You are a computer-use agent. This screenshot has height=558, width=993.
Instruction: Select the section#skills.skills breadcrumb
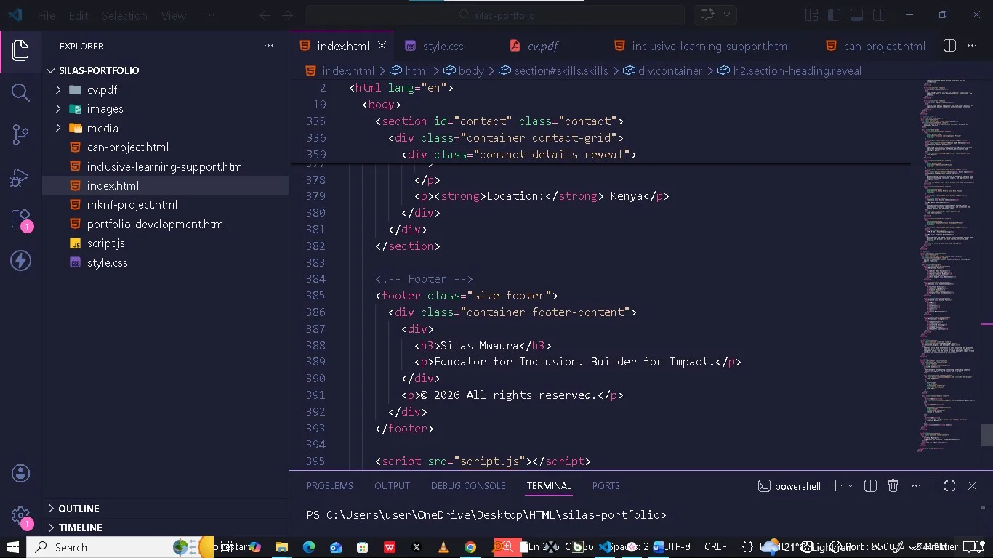(560, 70)
